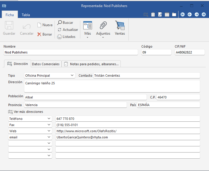Screen dimensions: 209x171
Task: Open the Datos Comerciales tab
Action: pos(46,64)
